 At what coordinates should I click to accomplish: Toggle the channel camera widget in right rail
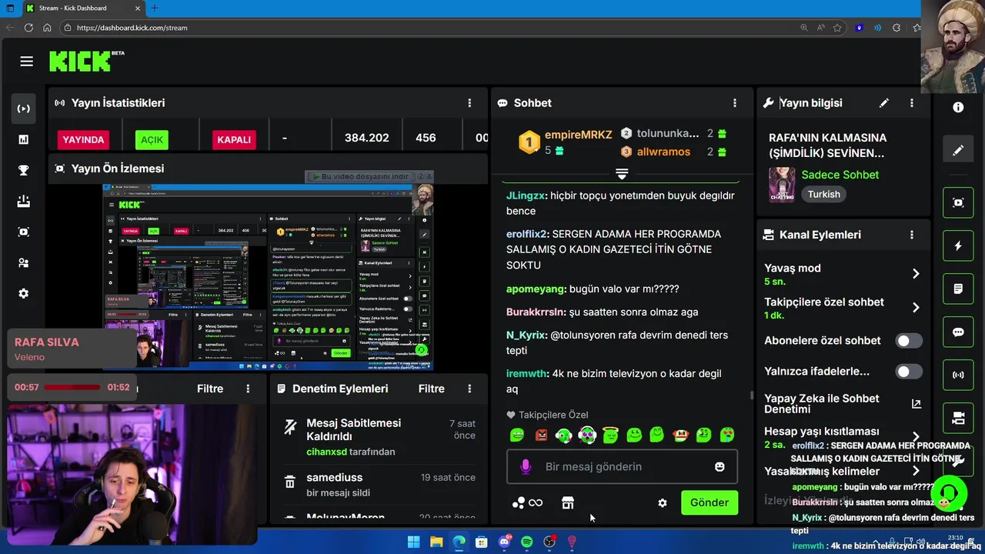pos(958,419)
